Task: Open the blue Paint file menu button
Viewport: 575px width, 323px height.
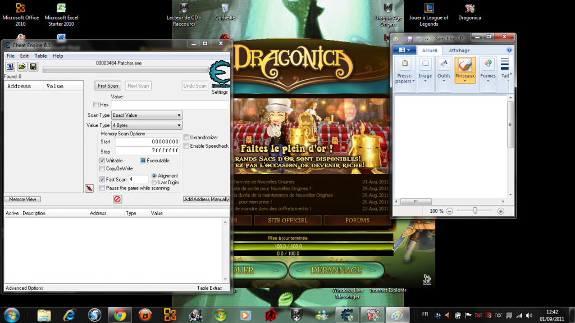Action: 404,50
